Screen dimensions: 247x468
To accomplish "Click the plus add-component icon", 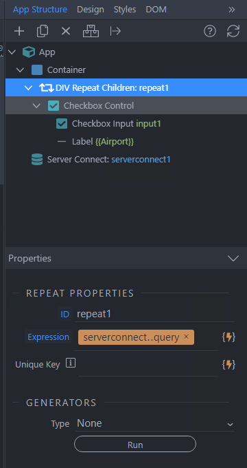I will click(x=19, y=31).
